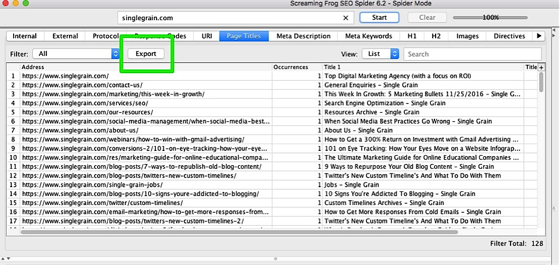Open the Internal tab
The width and height of the screenshot is (560, 265).
click(x=25, y=36)
